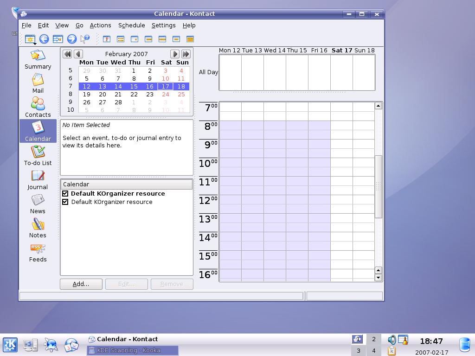Open the Summary component in sidebar
Viewport: 475px width, 356px height.
[x=38, y=60]
